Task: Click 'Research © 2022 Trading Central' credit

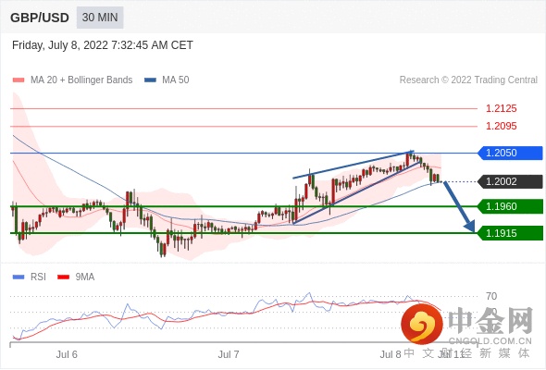Action: pos(468,80)
